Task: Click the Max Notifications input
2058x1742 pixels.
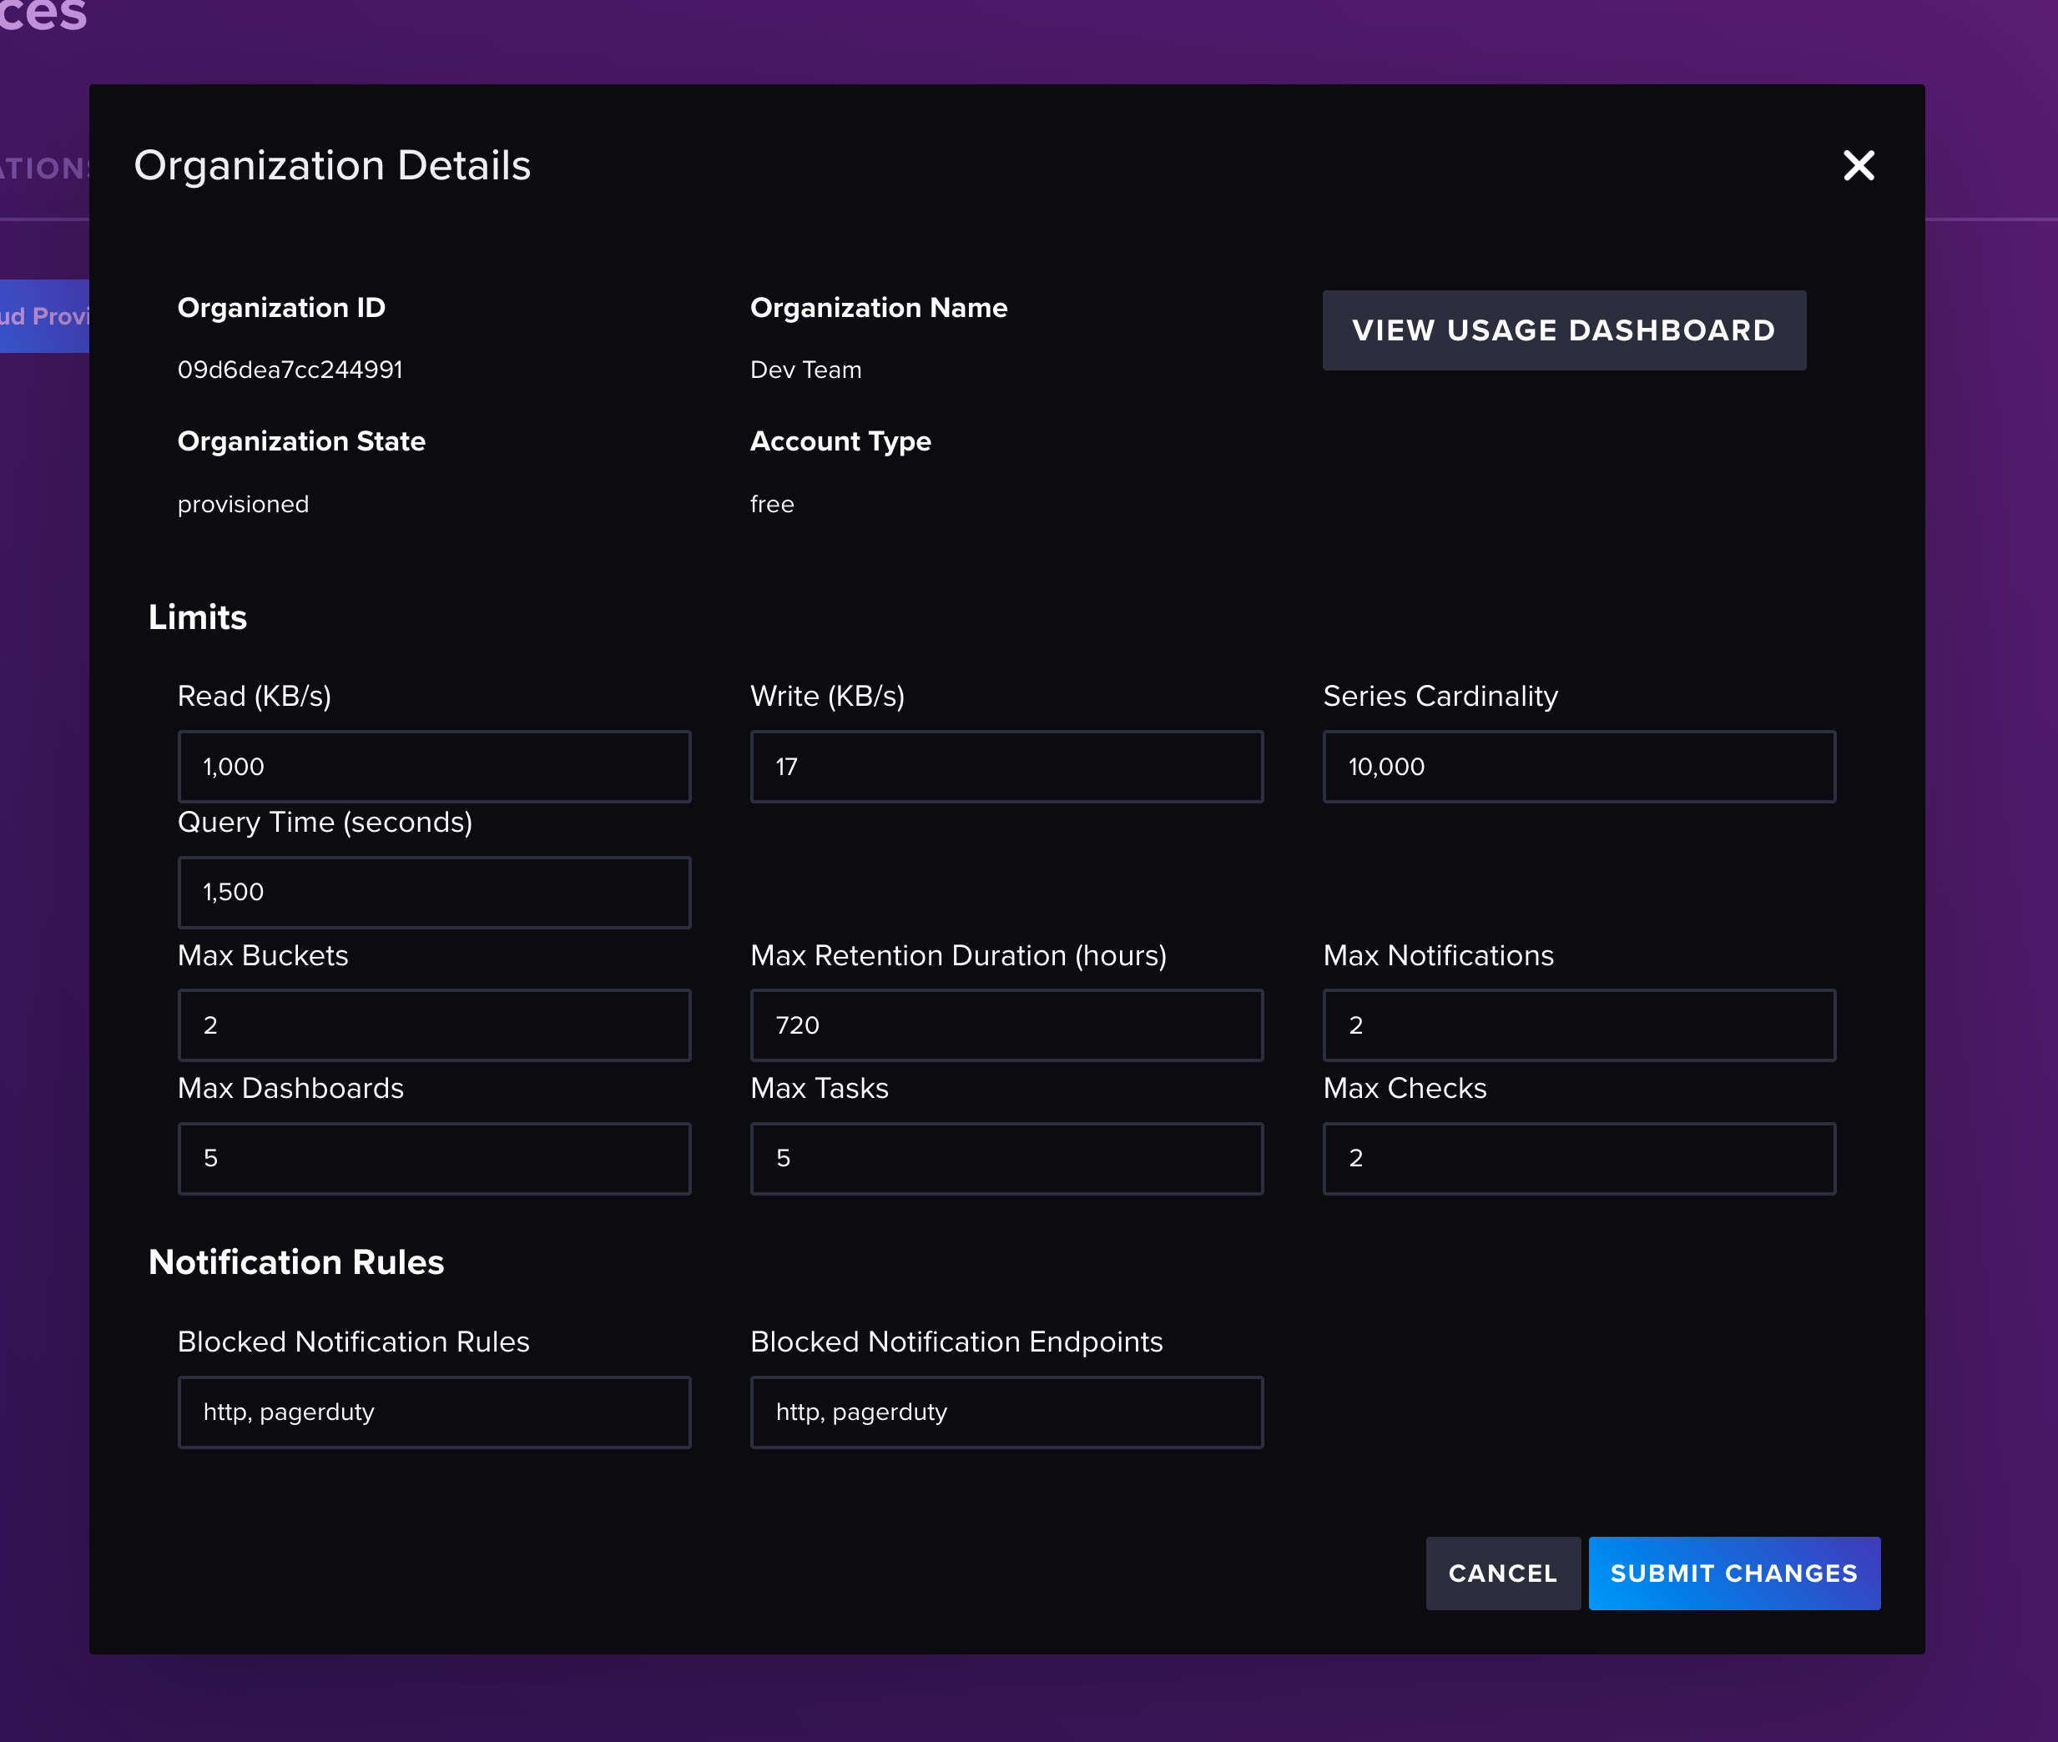Action: click(1578, 1025)
